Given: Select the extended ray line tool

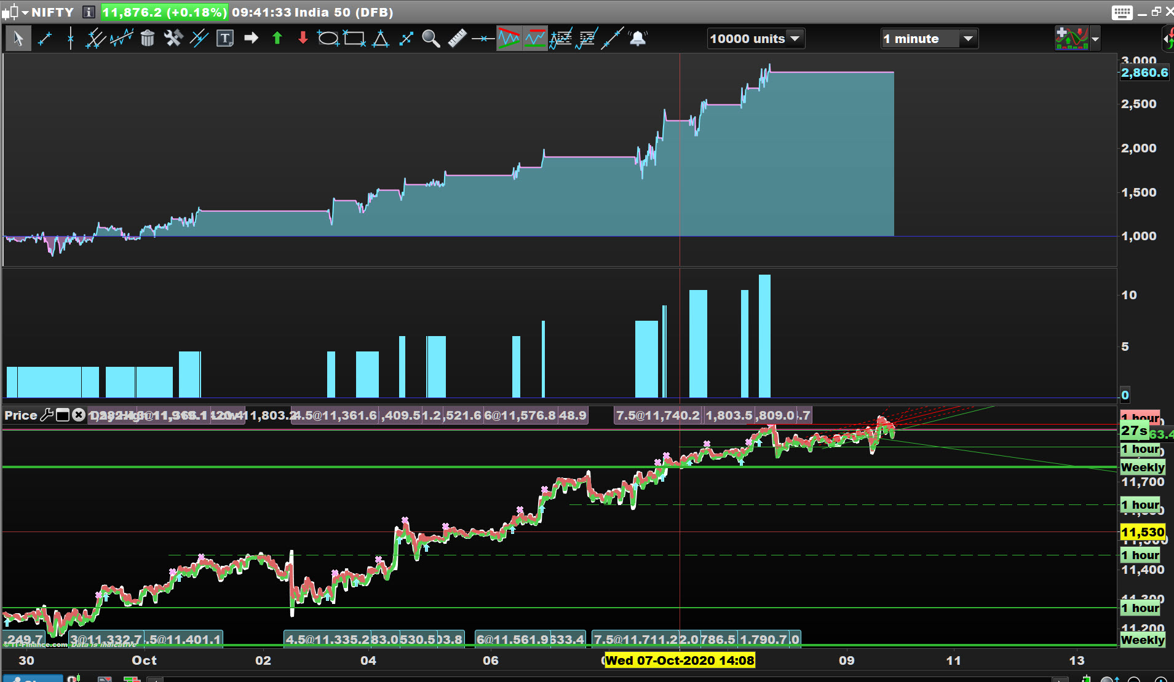Looking at the screenshot, I should [613, 39].
